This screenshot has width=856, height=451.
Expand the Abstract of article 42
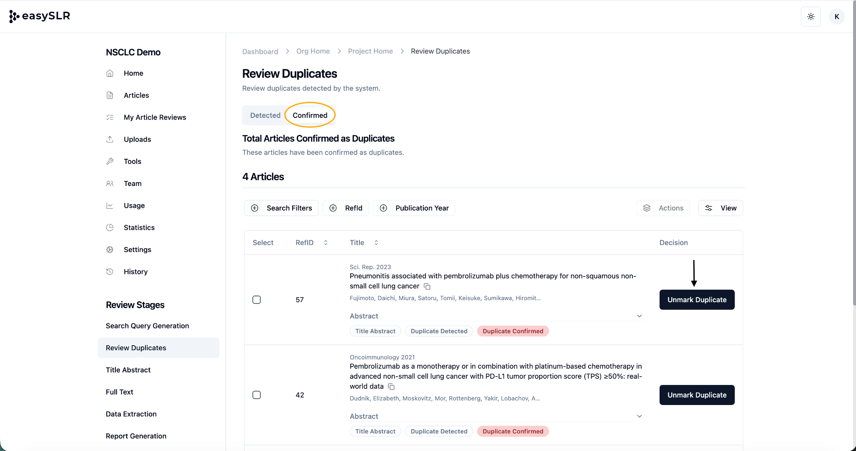click(639, 416)
